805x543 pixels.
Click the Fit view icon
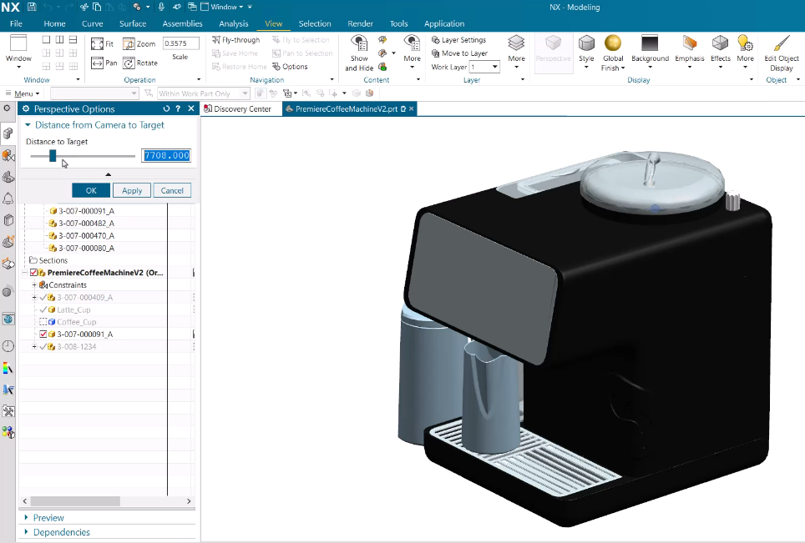97,44
